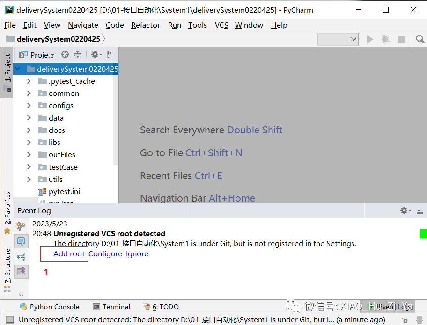Click the Configure link
This screenshot has width=427, height=325.
tap(105, 254)
